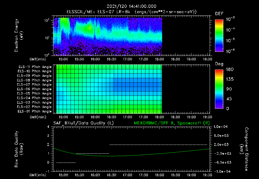Click GMT(min) label under the data quality panel

point(38,175)
